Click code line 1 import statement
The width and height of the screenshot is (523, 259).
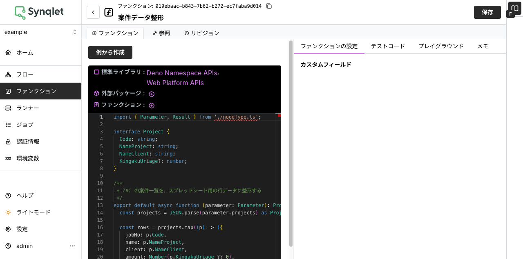point(187,117)
